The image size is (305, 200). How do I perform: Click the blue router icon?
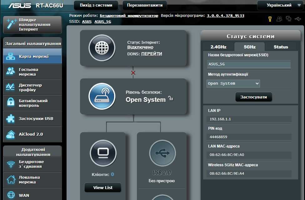102,96
